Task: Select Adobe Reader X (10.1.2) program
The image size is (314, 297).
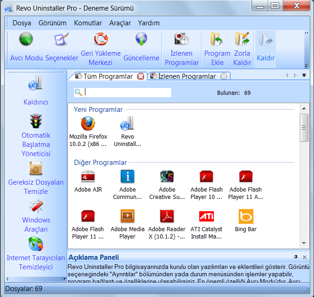Action: 167,225
